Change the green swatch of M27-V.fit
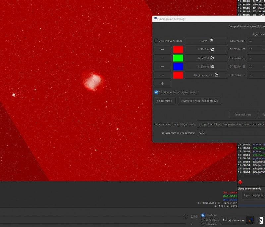The width and height of the screenshot is (265, 227). (178, 58)
